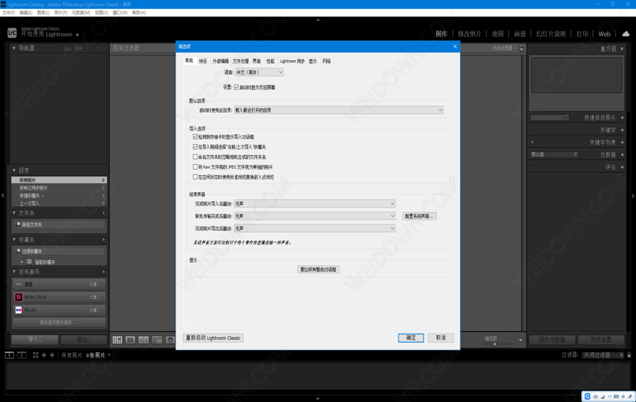Image resolution: width=636 pixels, height=402 pixels.
Task: Open the default catalog on startup dropdown
Action: [x=339, y=110]
